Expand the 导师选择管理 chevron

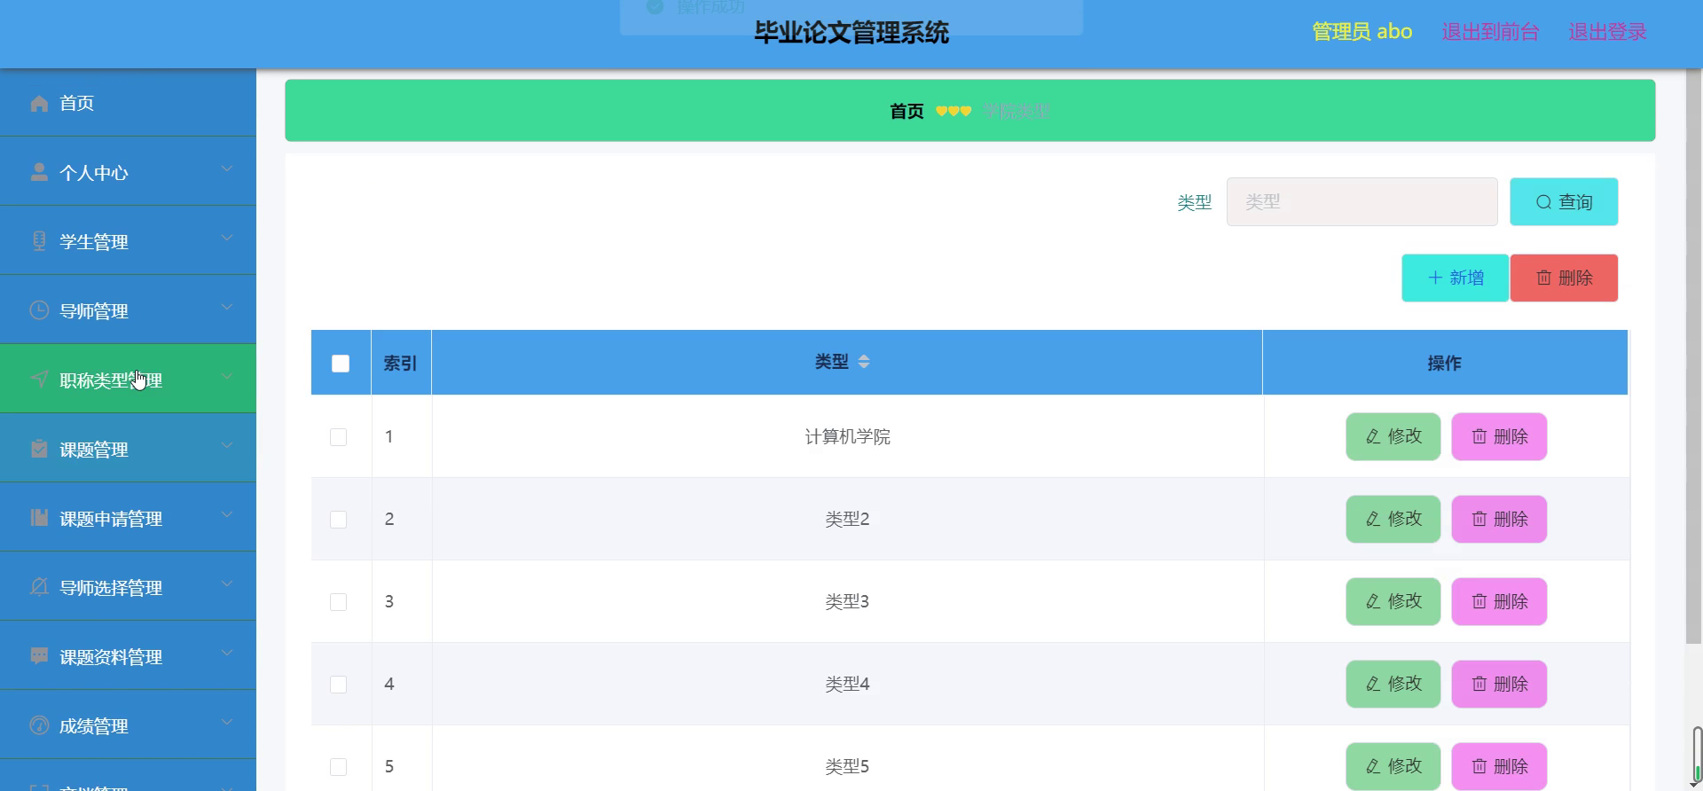(x=227, y=583)
